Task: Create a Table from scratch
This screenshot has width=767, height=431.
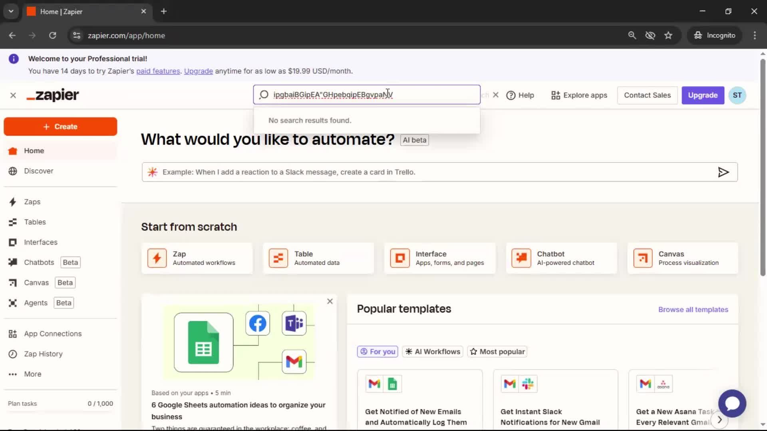Action: coord(318,258)
